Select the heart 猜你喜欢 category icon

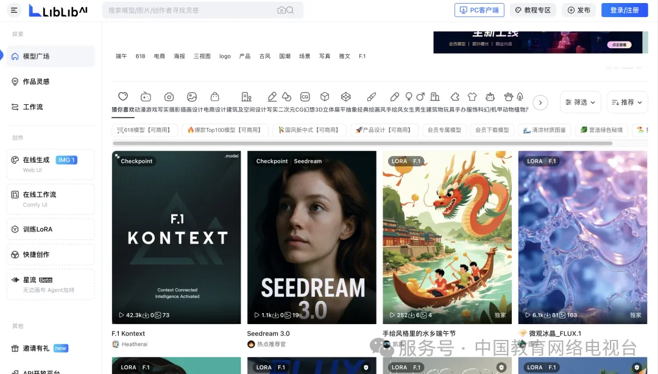pos(123,96)
